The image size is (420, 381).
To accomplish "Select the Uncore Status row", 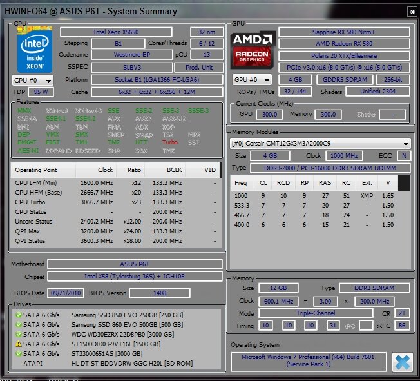I will click(x=116, y=222).
